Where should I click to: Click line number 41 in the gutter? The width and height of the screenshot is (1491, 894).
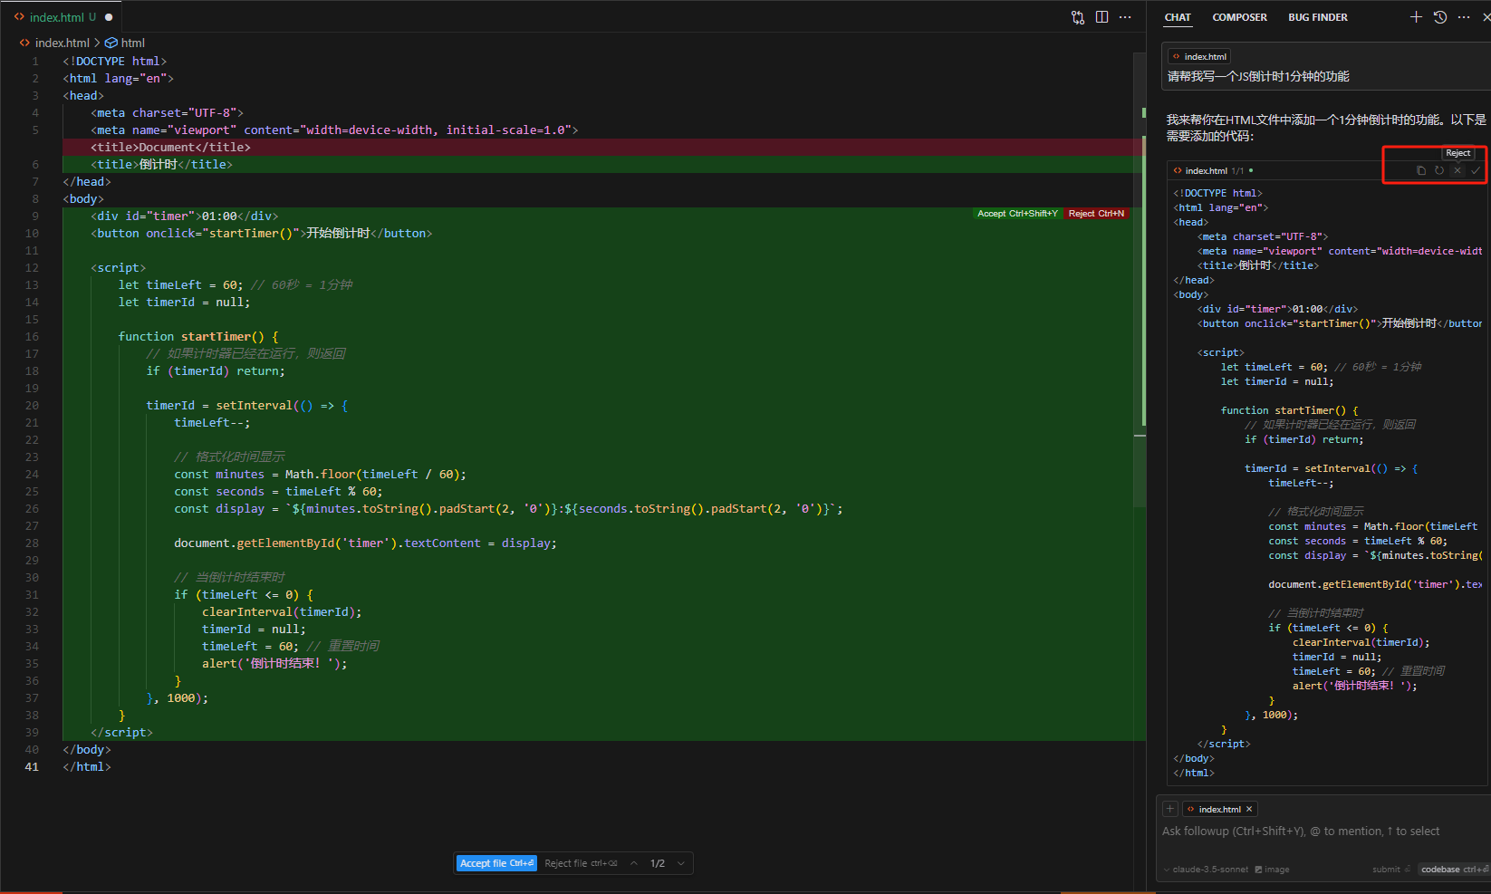click(x=32, y=766)
